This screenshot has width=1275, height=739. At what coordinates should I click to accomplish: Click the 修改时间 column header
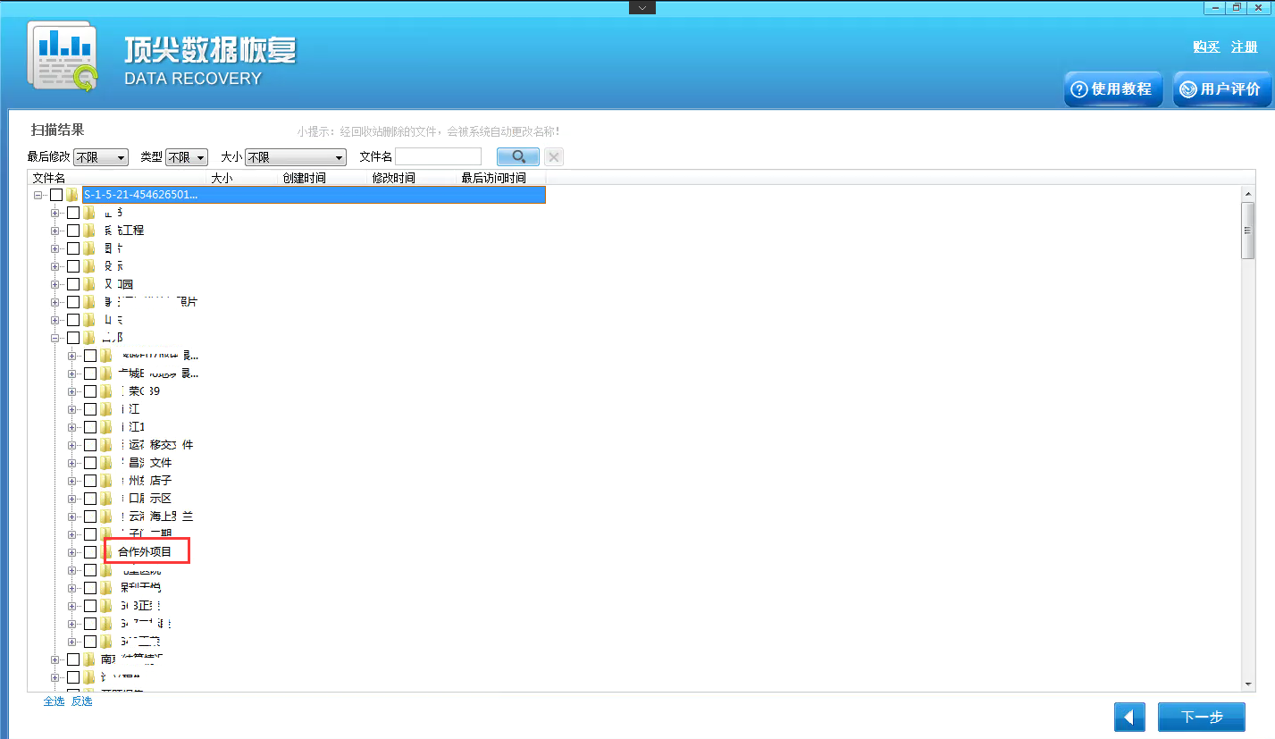[x=393, y=178]
